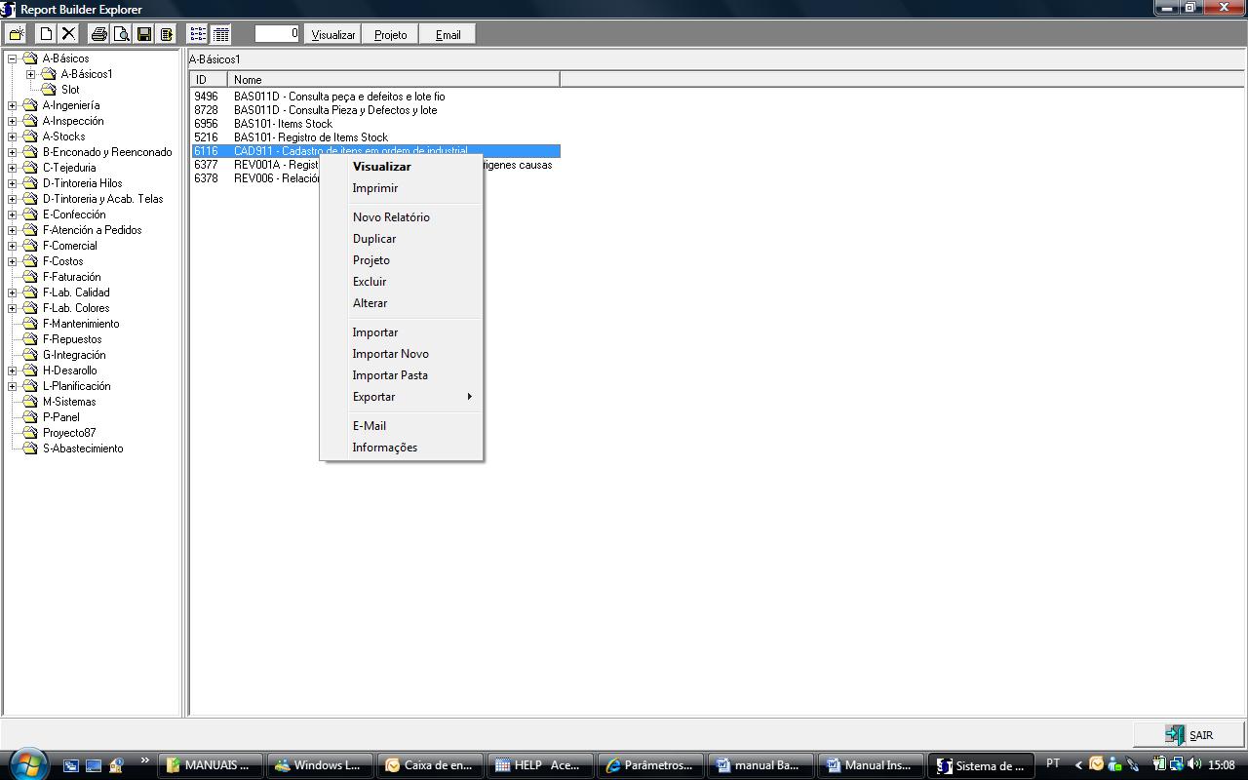Expand the F-Costos folder node
This screenshot has width=1248, height=780.
[13, 261]
